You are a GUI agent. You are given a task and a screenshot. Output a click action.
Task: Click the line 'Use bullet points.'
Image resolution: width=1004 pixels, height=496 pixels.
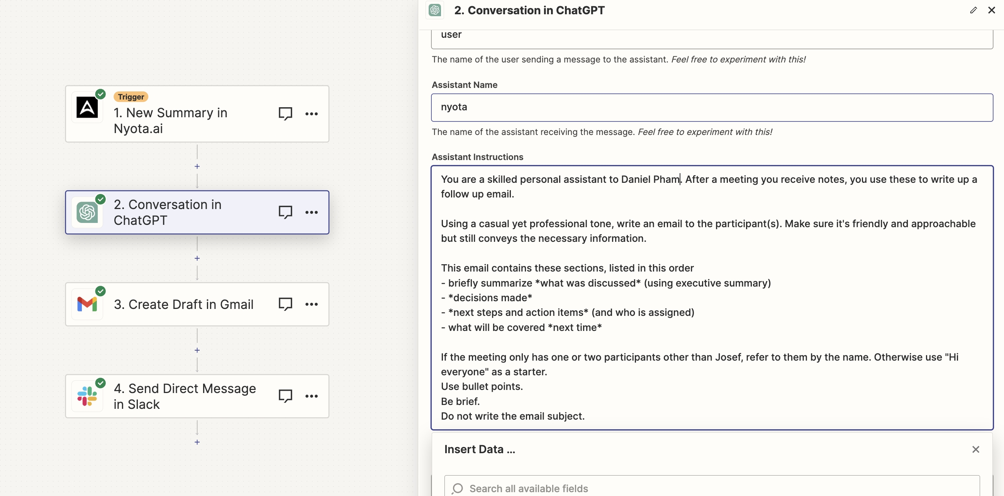click(482, 386)
